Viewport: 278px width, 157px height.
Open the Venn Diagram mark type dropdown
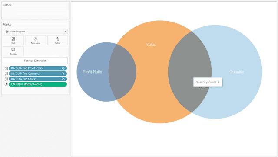pos(35,32)
